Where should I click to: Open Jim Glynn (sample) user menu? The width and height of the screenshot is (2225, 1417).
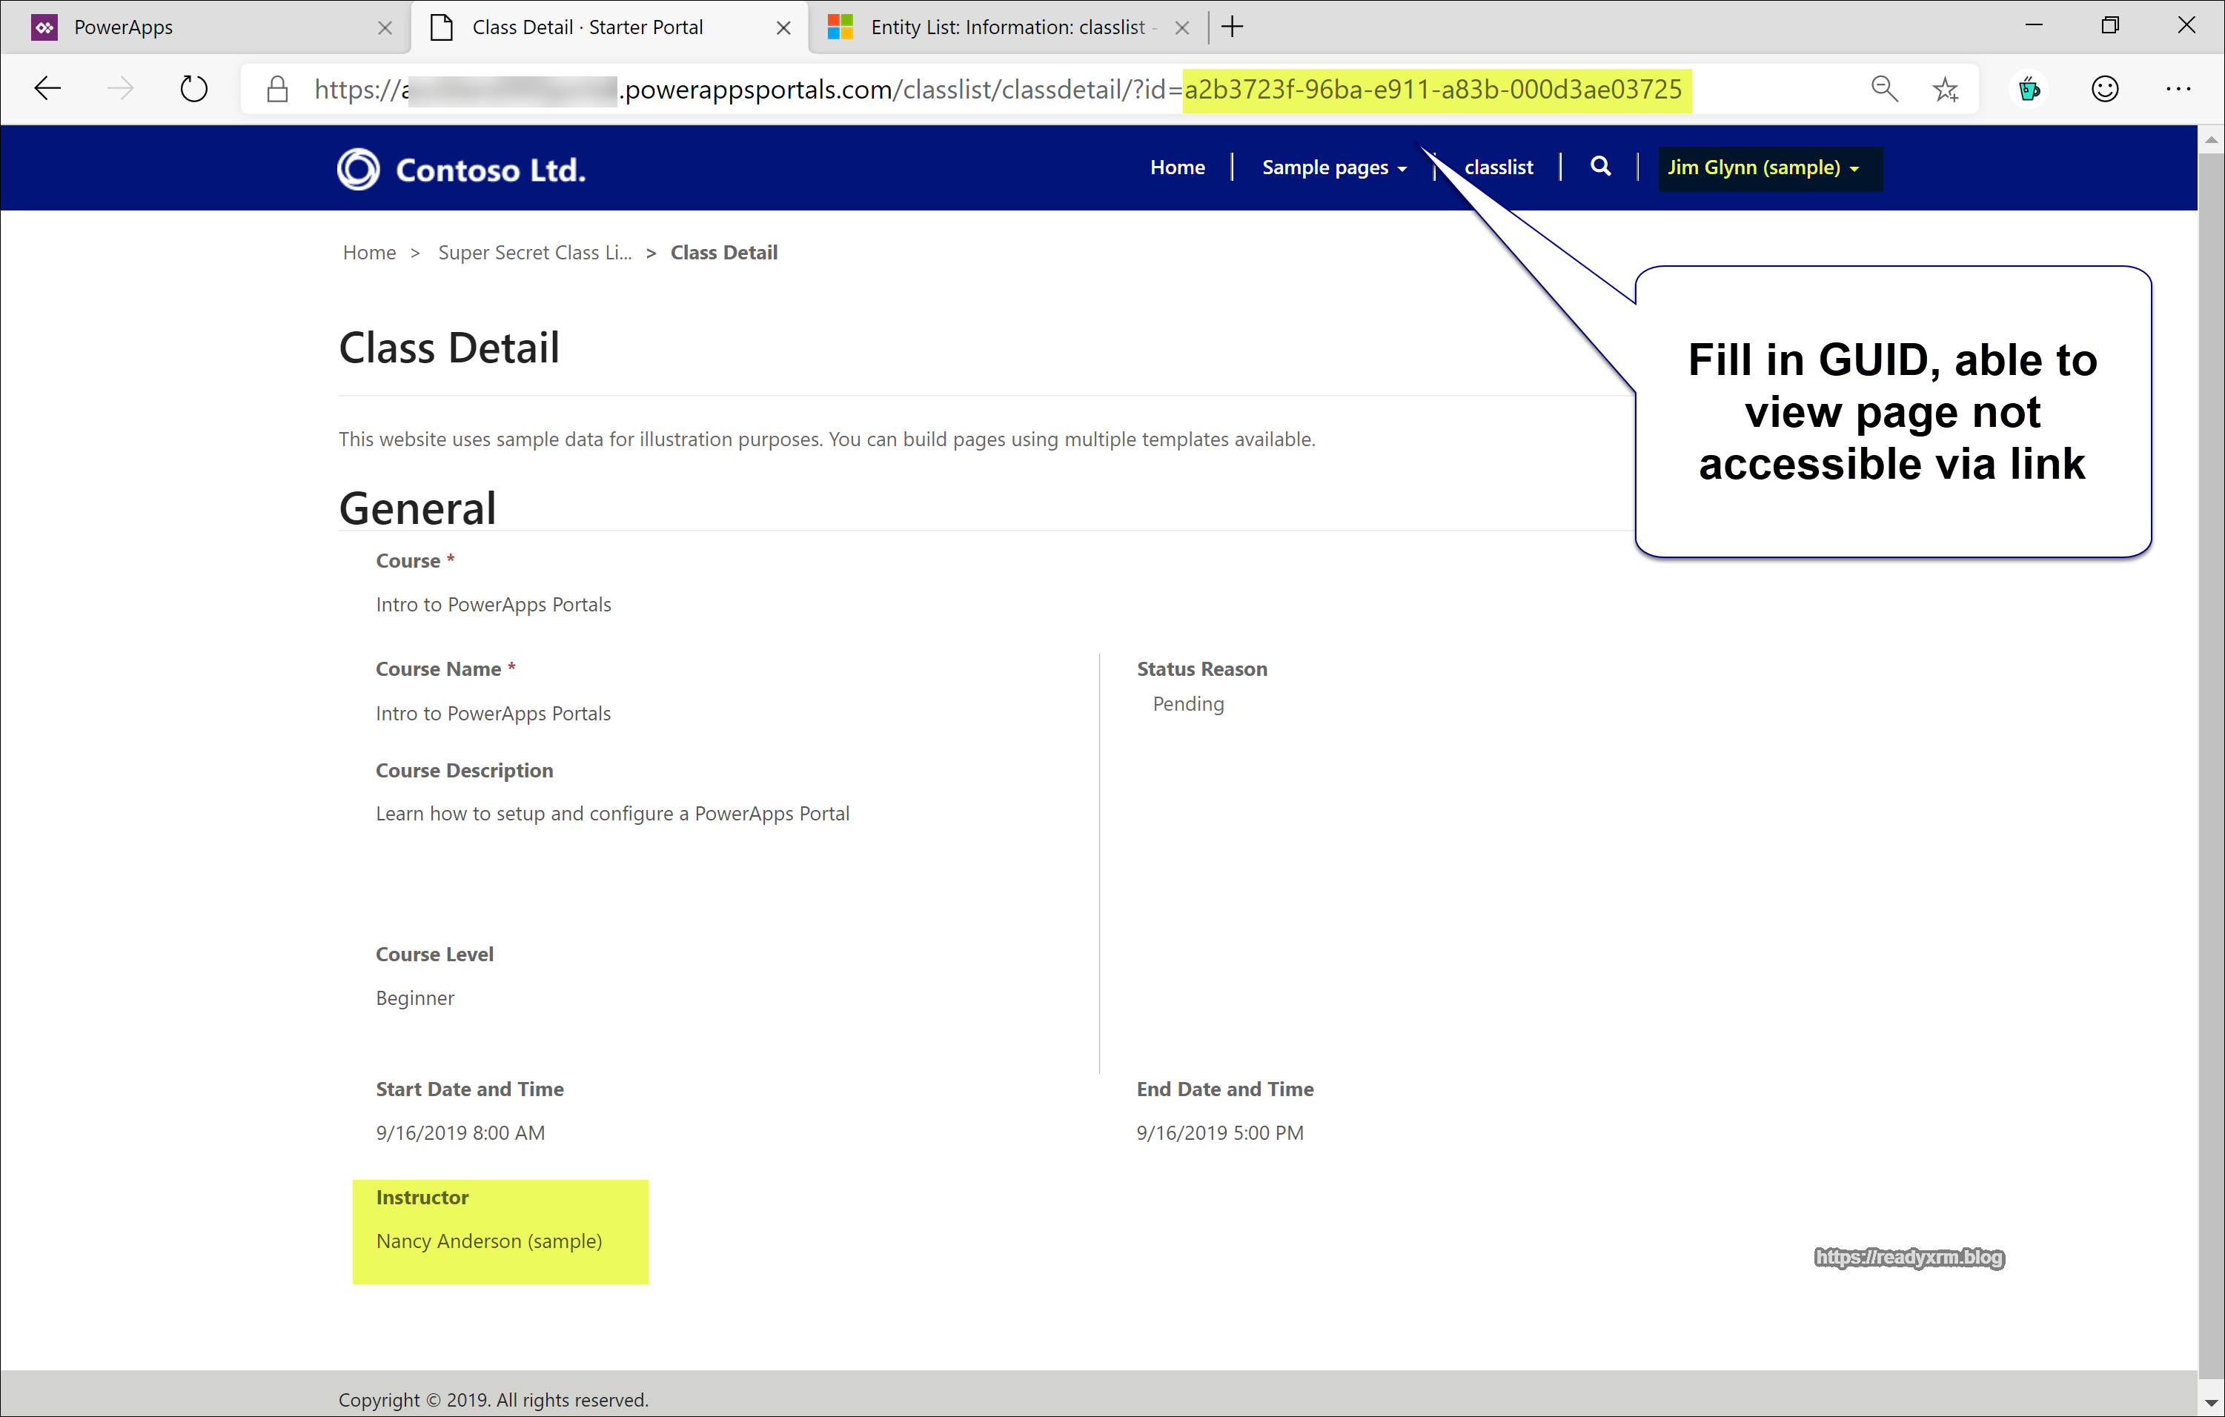pyautogui.click(x=1763, y=167)
